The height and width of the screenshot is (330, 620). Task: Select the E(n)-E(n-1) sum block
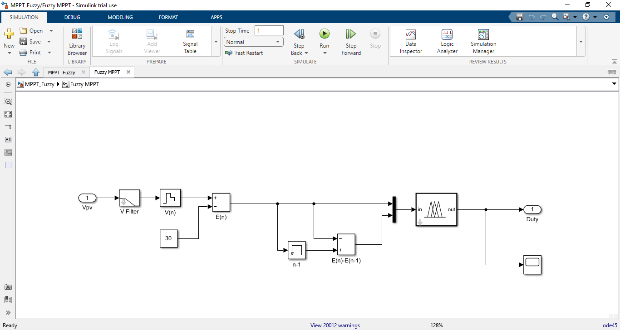tap(346, 245)
